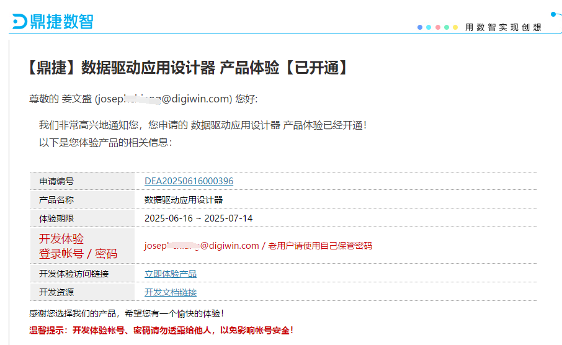Screen dimensions: 562x345
Task: Click the red 温馨提示 security warning
Action: pos(161,330)
